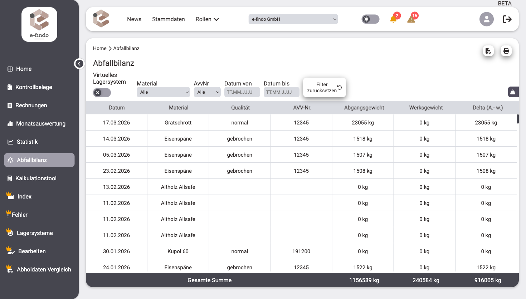Open the AvvNr filter dropdown
526x299 pixels.
coord(207,92)
